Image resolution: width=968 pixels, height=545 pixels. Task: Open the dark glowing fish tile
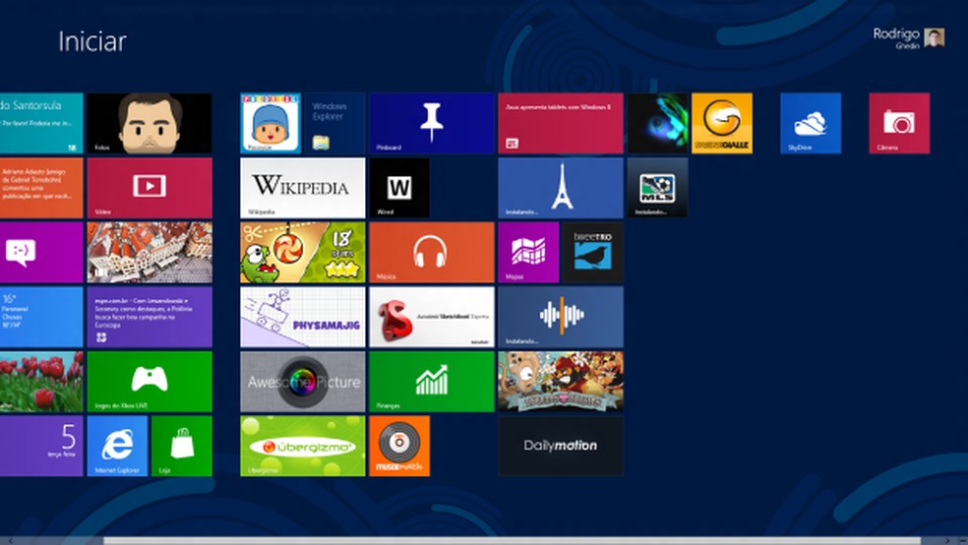coord(657,123)
